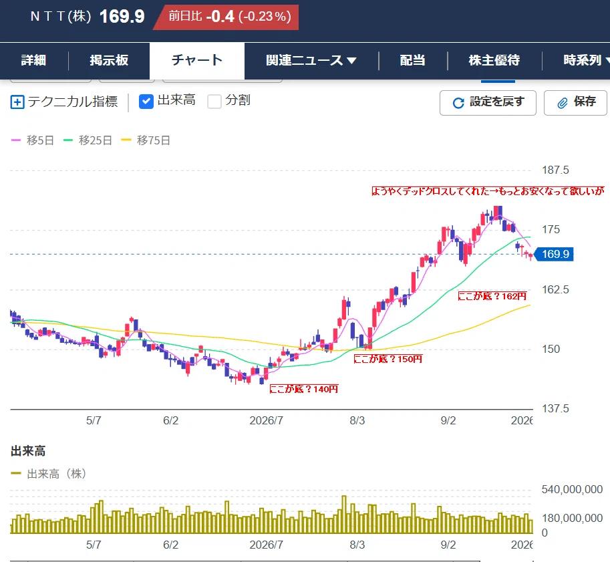610x562 pixels.
Task: Click the 前日比 -0.4 change badge
Action: tap(226, 17)
